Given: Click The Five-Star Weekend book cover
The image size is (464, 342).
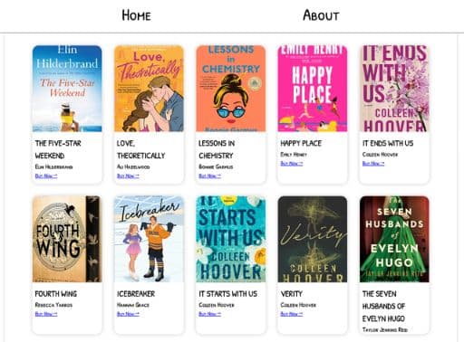Looking at the screenshot, I should pyautogui.click(x=67, y=89).
